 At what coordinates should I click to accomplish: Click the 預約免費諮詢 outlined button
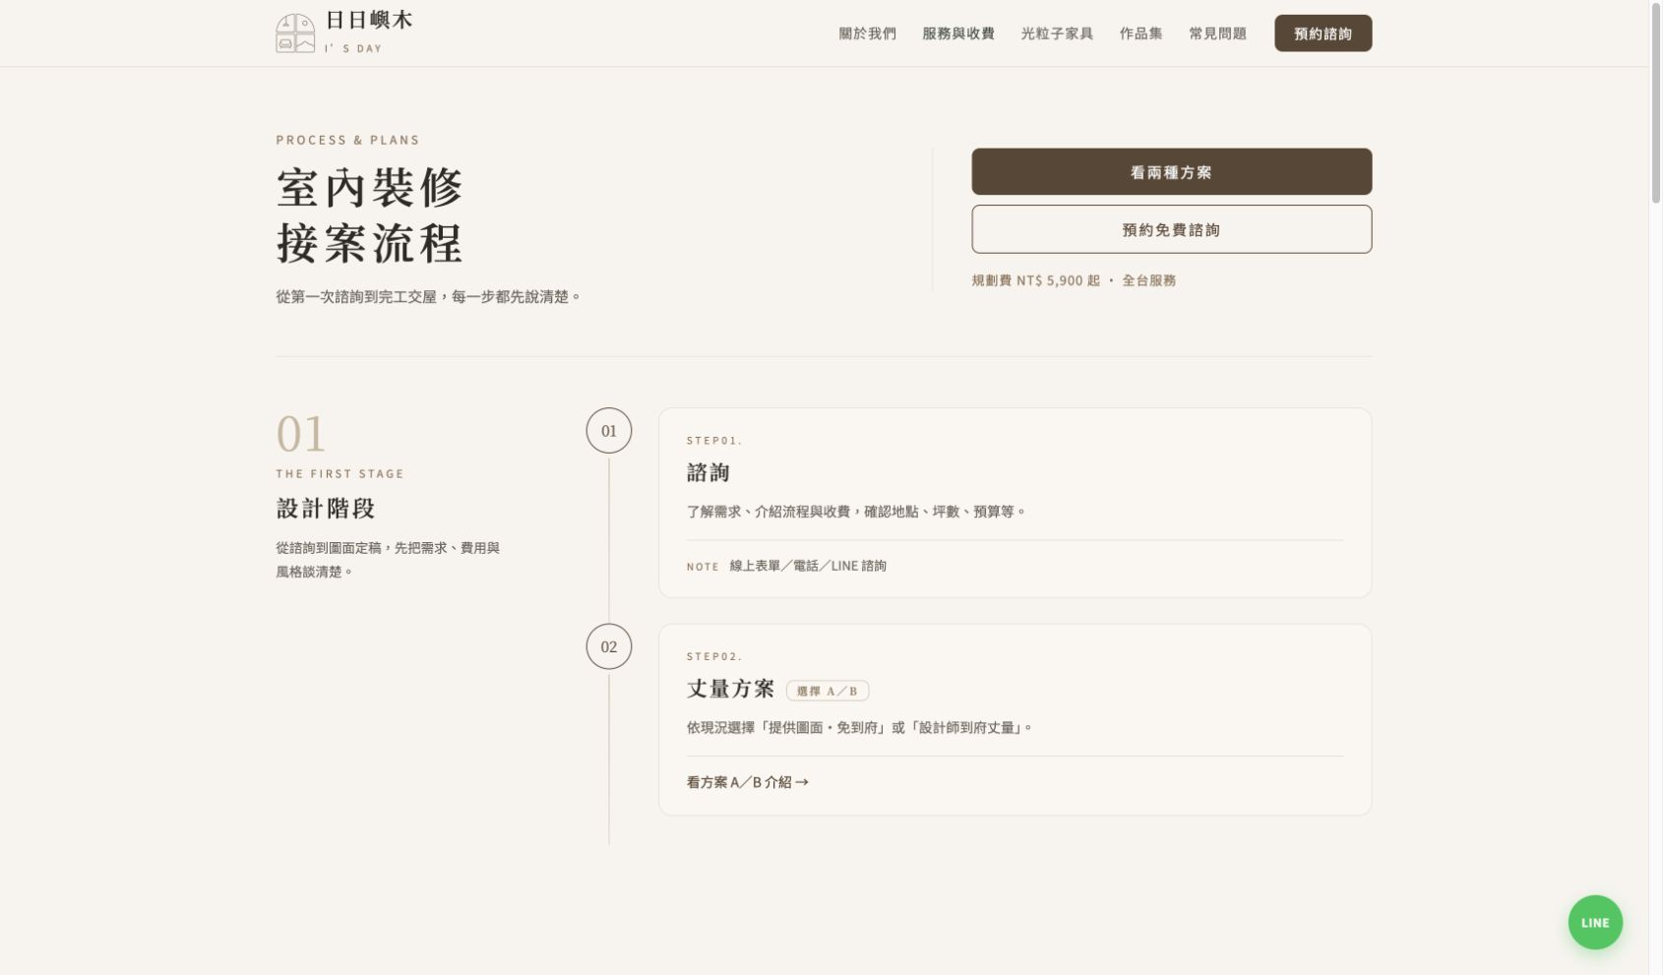pyautogui.click(x=1171, y=229)
